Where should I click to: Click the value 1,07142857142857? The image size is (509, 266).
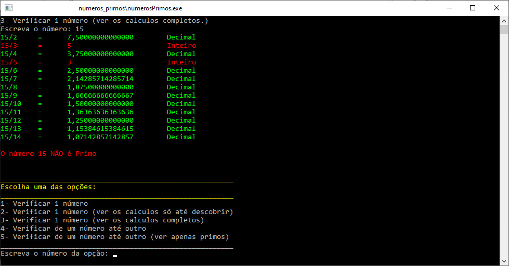(x=100, y=137)
